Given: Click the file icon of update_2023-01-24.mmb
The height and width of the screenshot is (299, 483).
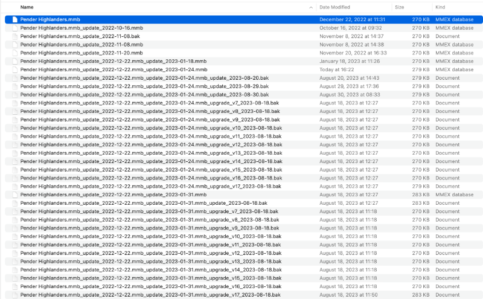Looking at the screenshot, I should click(14, 69).
